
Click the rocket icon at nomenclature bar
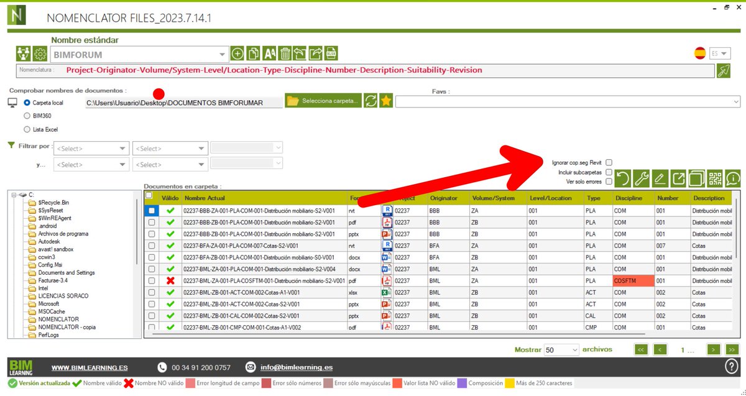[724, 70]
